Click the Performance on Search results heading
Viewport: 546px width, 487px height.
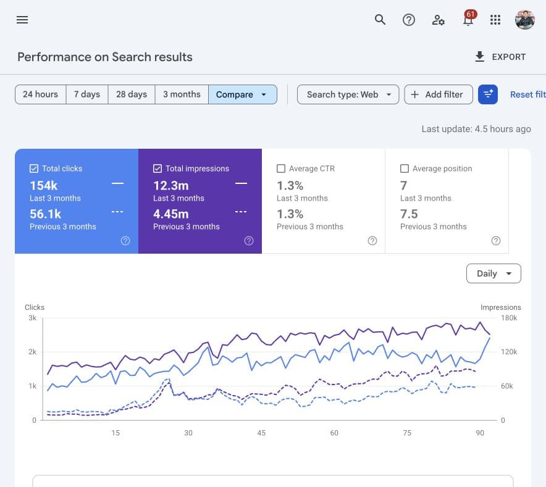(105, 57)
